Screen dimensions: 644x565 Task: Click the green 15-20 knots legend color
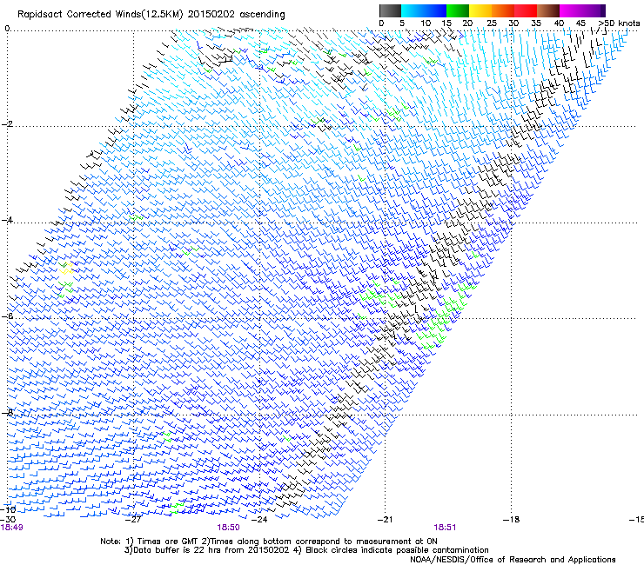458,10
